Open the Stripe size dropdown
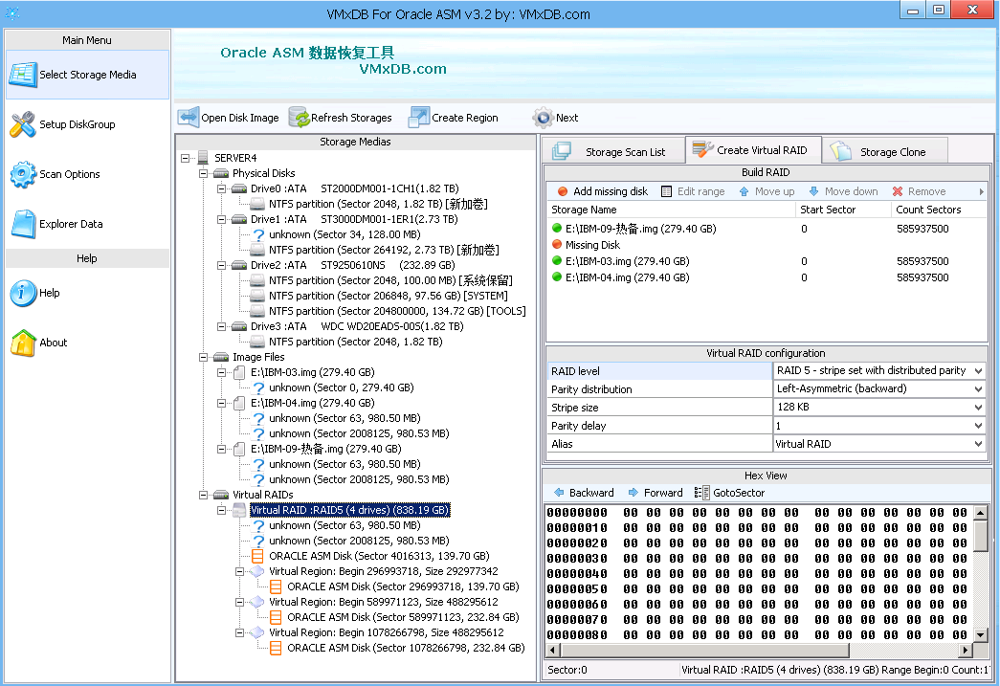The width and height of the screenshot is (1000, 686). click(x=978, y=407)
